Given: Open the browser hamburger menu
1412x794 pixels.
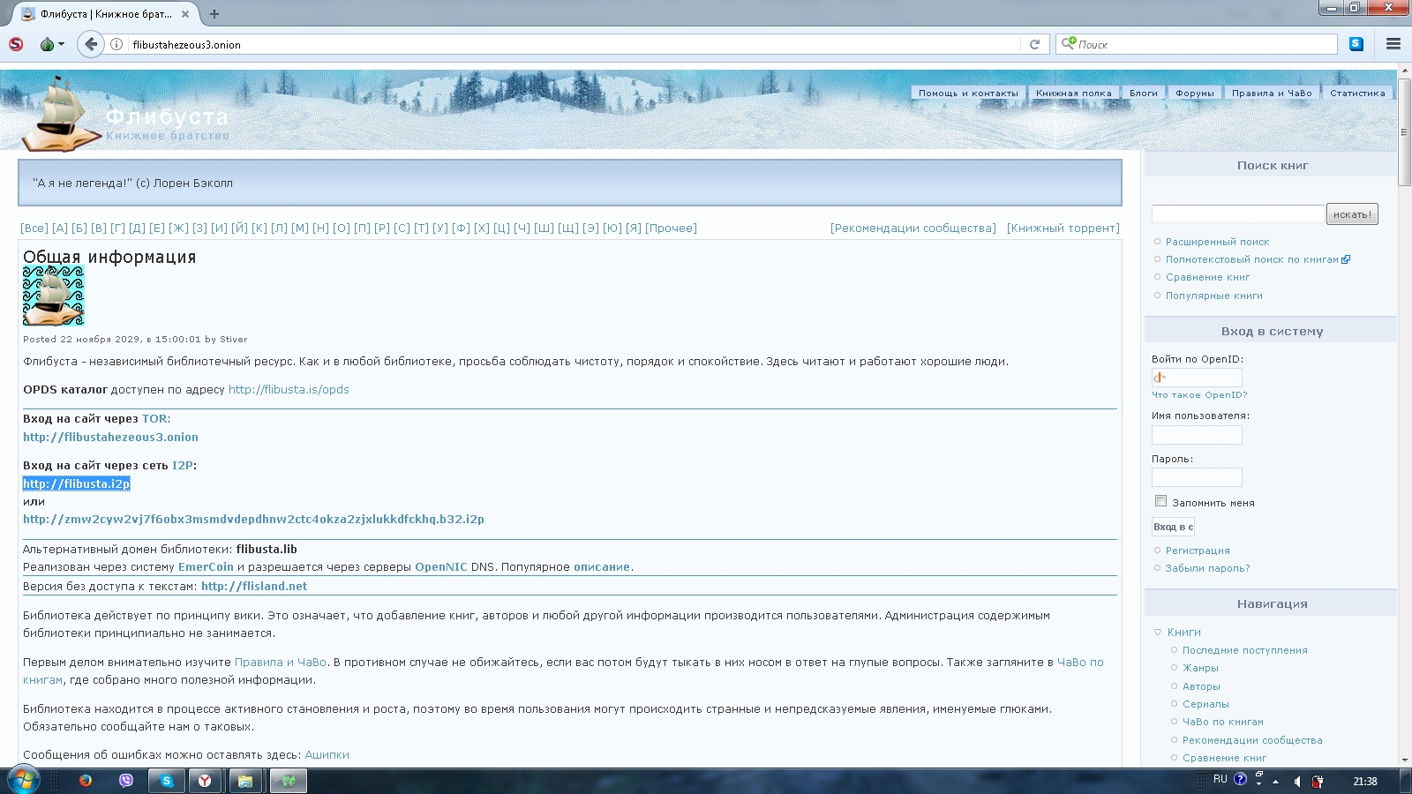Looking at the screenshot, I should (x=1393, y=44).
